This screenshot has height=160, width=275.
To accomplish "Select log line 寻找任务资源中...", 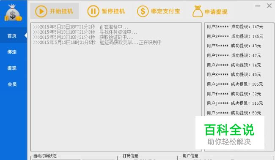I will (85, 32).
